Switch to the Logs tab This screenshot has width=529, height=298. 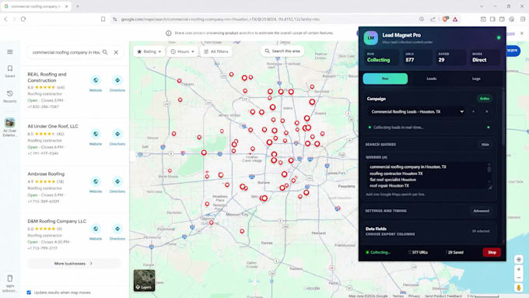(476, 79)
